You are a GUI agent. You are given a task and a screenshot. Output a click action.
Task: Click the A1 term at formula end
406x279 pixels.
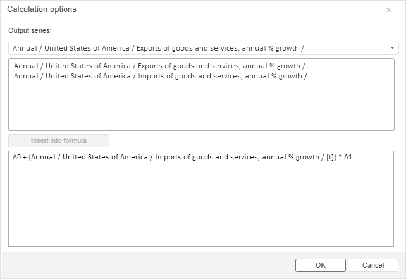[348, 157]
